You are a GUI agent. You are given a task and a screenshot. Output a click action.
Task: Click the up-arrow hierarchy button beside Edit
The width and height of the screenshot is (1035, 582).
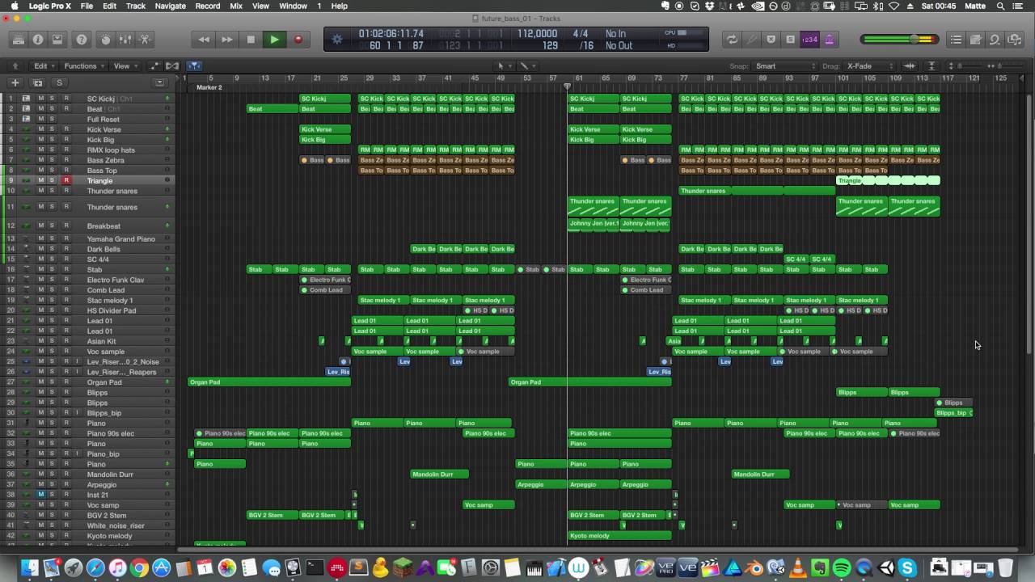tap(15, 65)
